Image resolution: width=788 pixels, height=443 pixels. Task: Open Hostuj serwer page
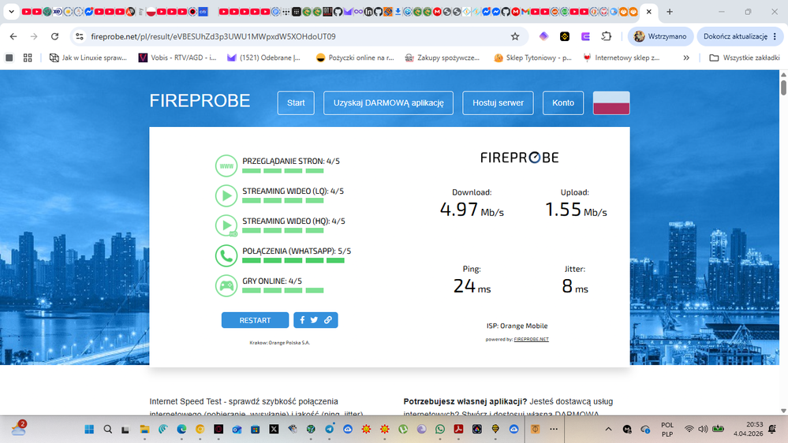[498, 103]
